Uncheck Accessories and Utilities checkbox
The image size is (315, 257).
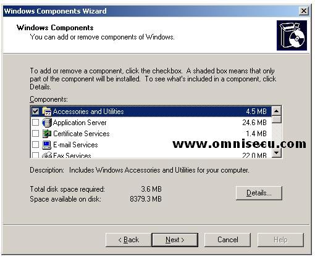(35, 112)
